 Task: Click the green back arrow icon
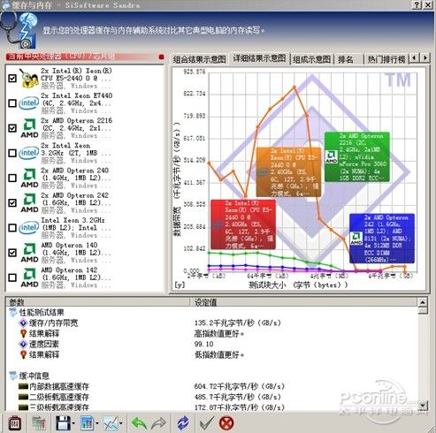(x=139, y=423)
